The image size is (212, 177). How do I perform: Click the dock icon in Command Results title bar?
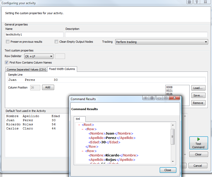click(x=152, y=98)
